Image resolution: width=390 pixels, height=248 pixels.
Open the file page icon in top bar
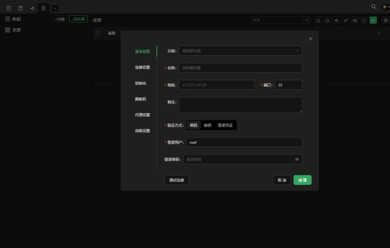point(20,8)
